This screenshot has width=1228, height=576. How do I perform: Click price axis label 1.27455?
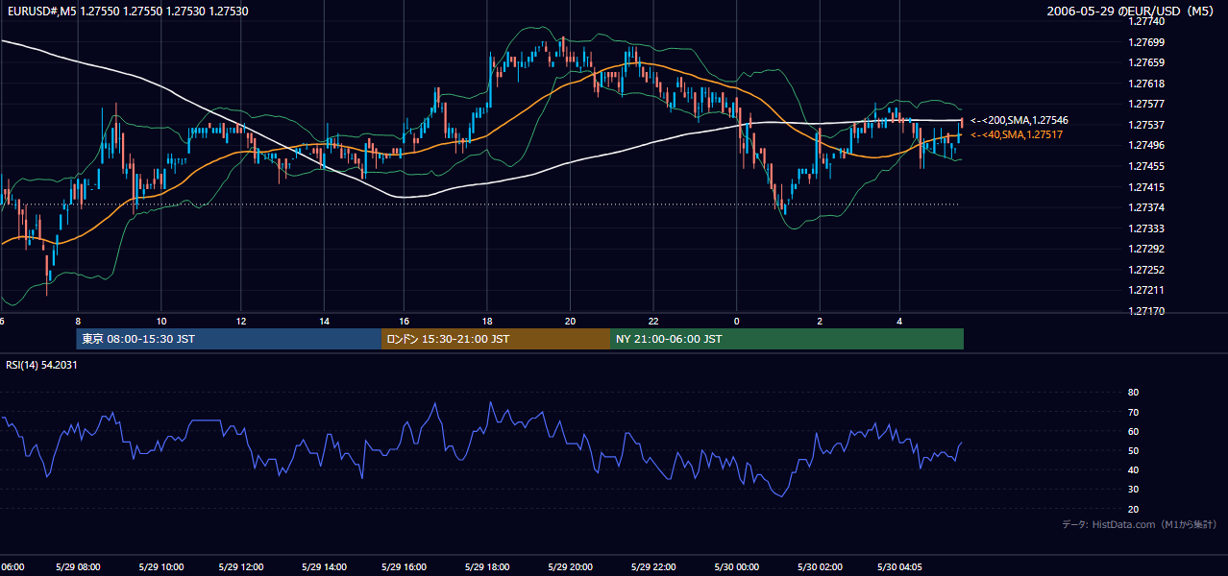1146,166
